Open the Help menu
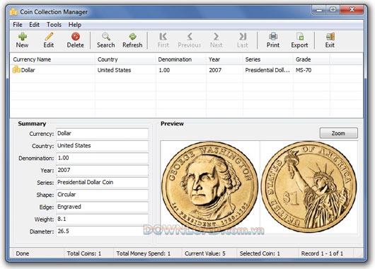 click(x=74, y=25)
